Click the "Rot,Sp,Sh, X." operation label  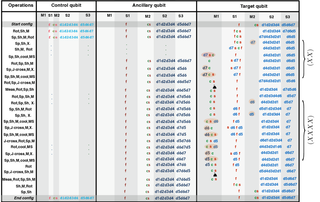click(22, 103)
